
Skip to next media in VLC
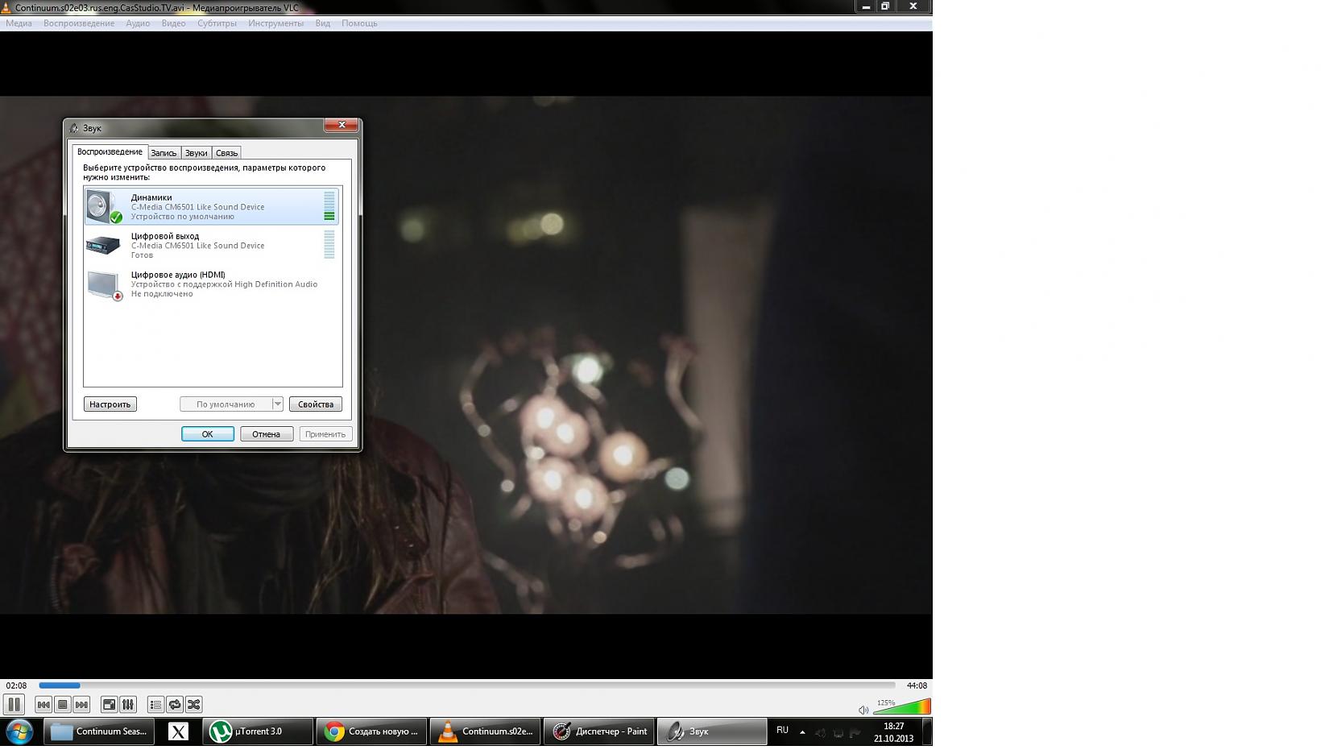tap(81, 704)
